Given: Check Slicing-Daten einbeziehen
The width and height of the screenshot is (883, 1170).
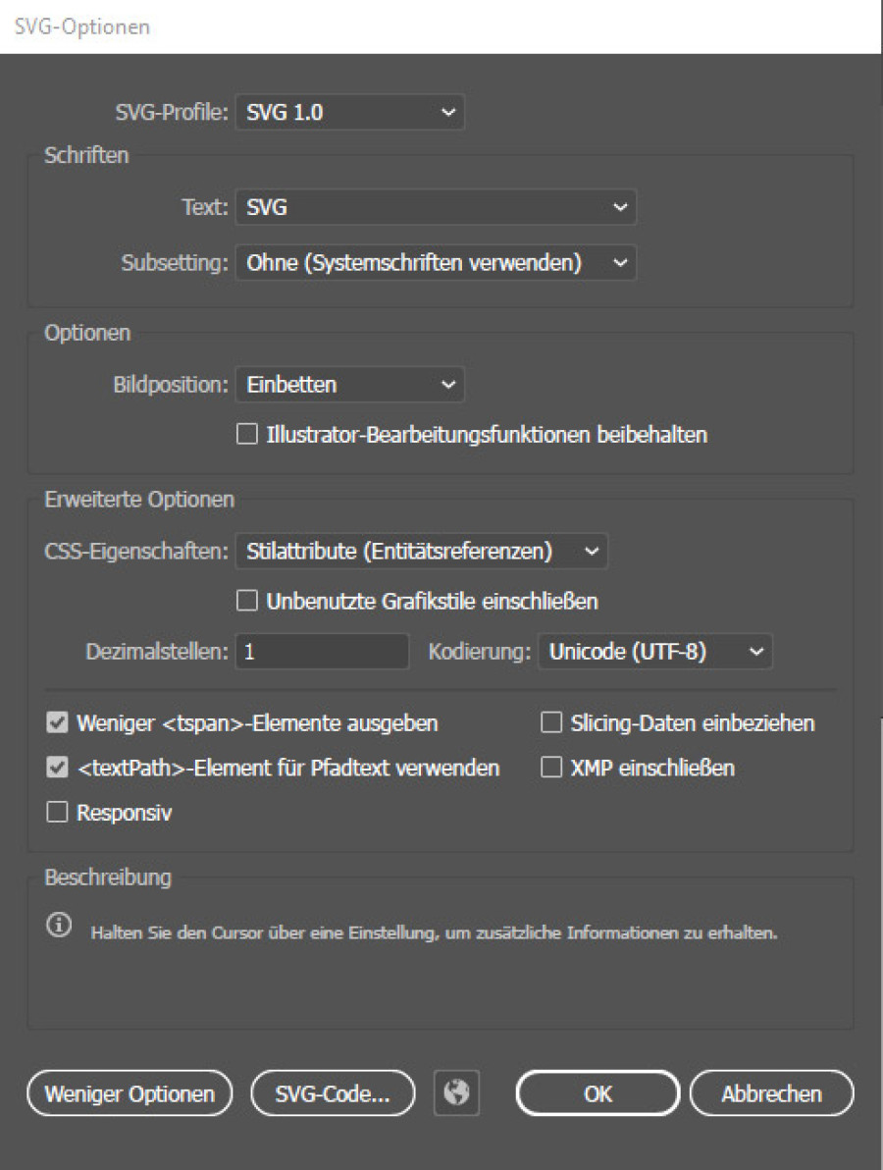Looking at the screenshot, I should coord(551,723).
